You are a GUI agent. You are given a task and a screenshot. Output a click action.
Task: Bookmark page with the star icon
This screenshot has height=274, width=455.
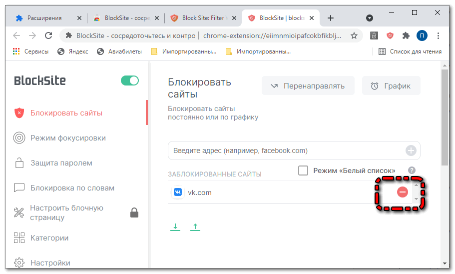pos(354,35)
